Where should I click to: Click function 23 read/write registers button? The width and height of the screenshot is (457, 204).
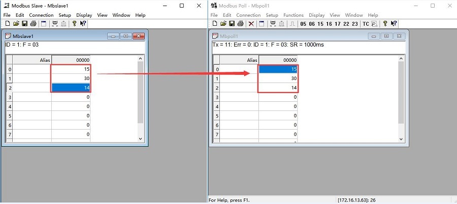(355, 24)
